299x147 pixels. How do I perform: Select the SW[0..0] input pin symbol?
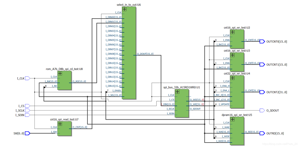point(28,133)
